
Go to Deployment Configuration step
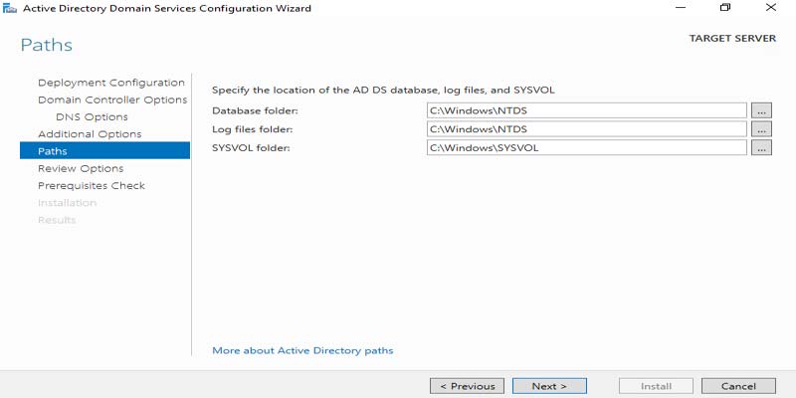coord(110,83)
